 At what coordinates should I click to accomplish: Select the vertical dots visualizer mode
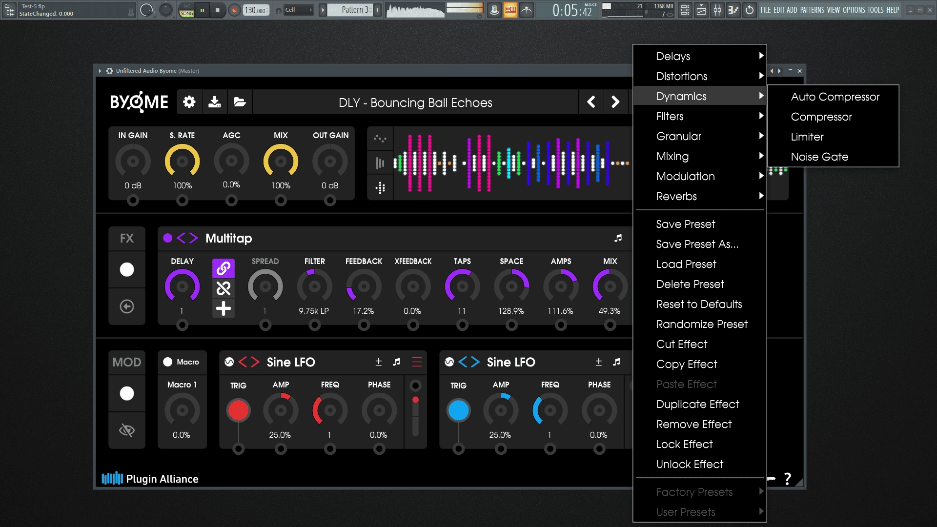[x=380, y=188]
